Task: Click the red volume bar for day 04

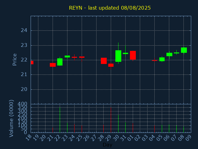Action: [155, 129]
